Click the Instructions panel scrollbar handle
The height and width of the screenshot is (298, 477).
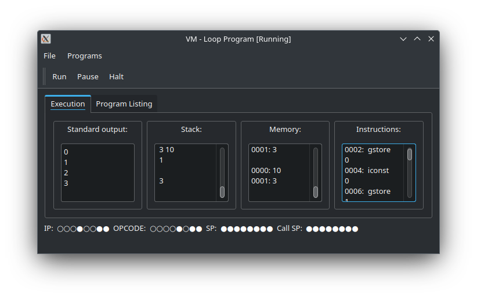(x=410, y=154)
